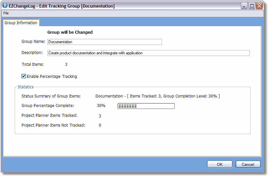Open the File menu

pos(6,13)
